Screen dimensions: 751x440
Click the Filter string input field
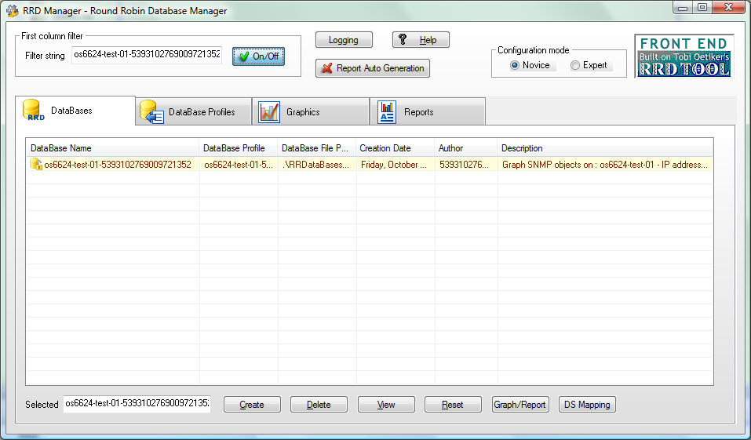(x=147, y=55)
